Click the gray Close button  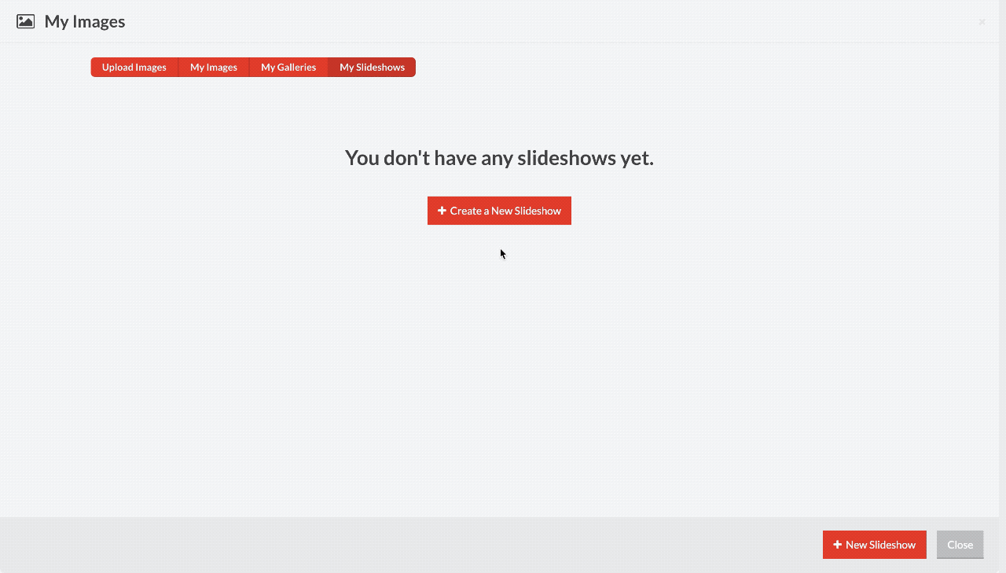[960, 545]
